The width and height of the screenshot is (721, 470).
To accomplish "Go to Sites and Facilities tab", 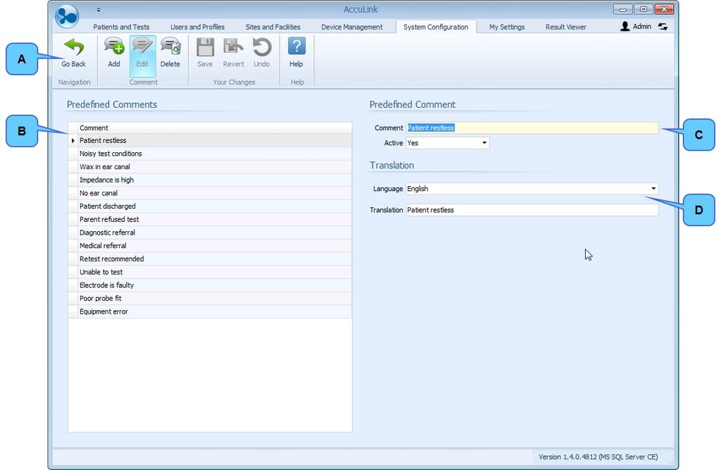I will 273,27.
